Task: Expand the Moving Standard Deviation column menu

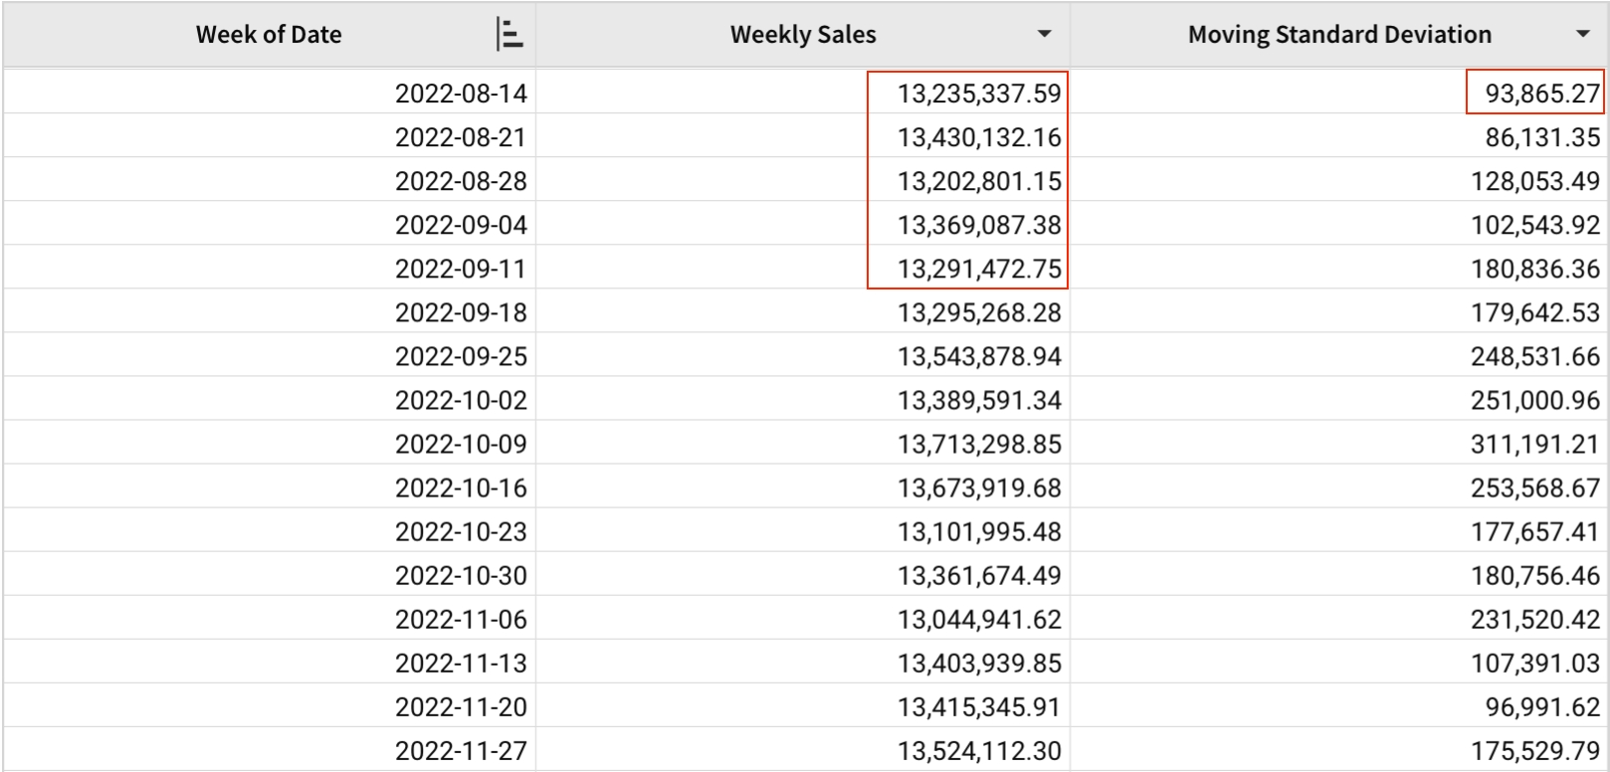Action: [x=1582, y=35]
